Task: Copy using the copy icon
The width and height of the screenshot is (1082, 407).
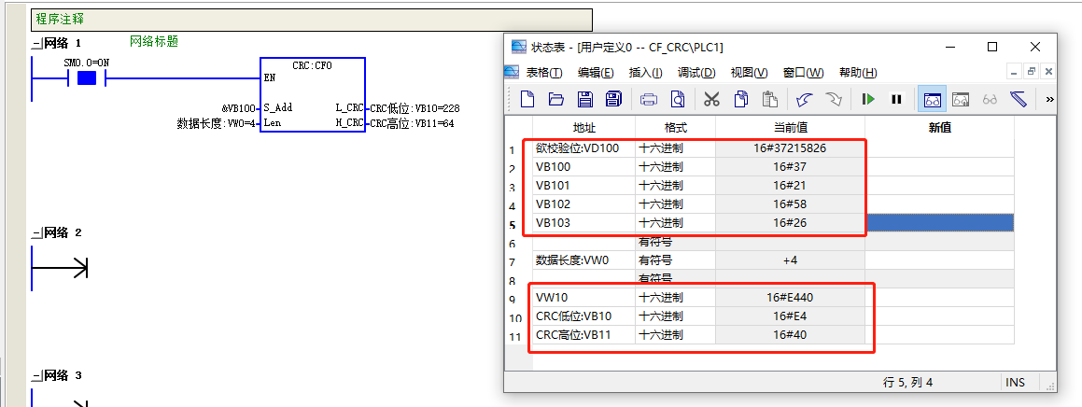Action: coord(741,99)
